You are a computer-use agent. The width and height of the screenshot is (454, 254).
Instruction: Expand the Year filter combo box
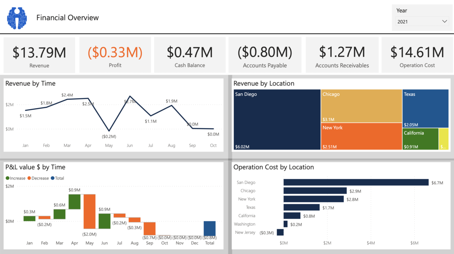click(422, 21)
